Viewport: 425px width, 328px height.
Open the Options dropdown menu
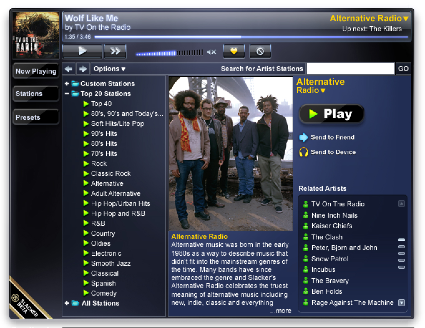coord(109,69)
